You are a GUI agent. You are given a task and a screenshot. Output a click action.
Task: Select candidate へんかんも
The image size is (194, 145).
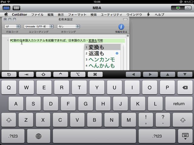102,66
